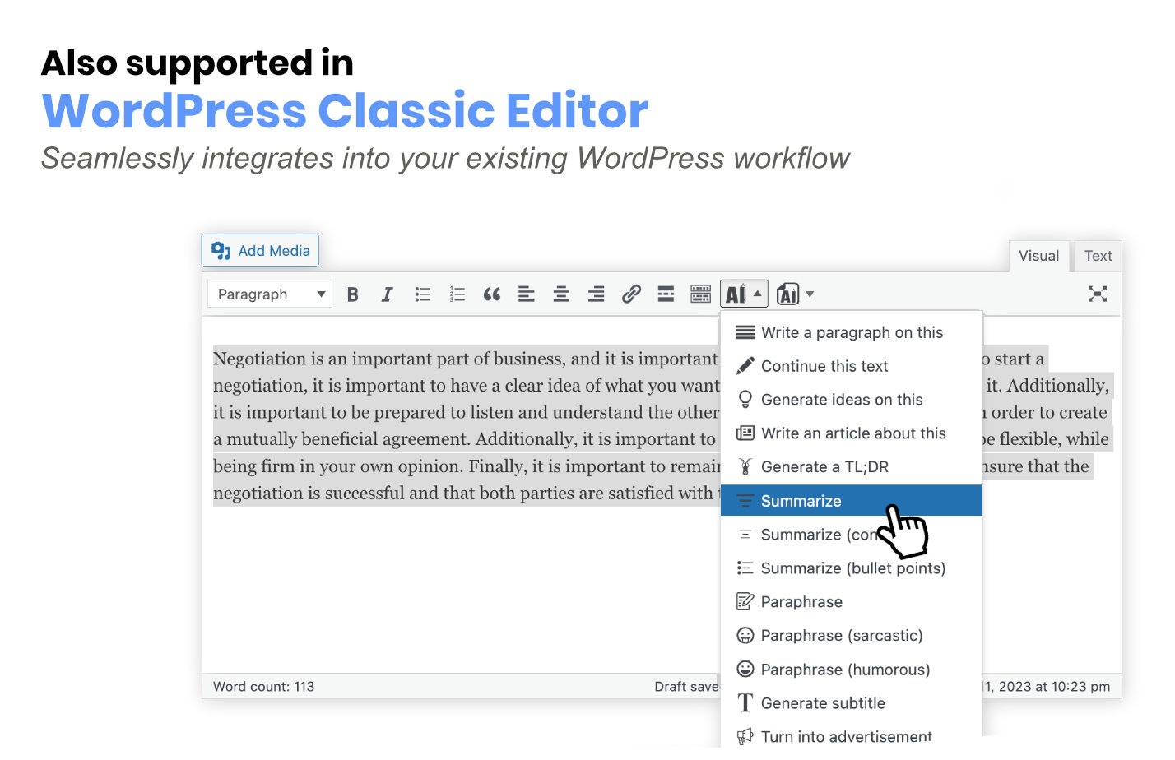1175x760 pixels.
Task: Click the Add Media button
Action: [x=260, y=250]
